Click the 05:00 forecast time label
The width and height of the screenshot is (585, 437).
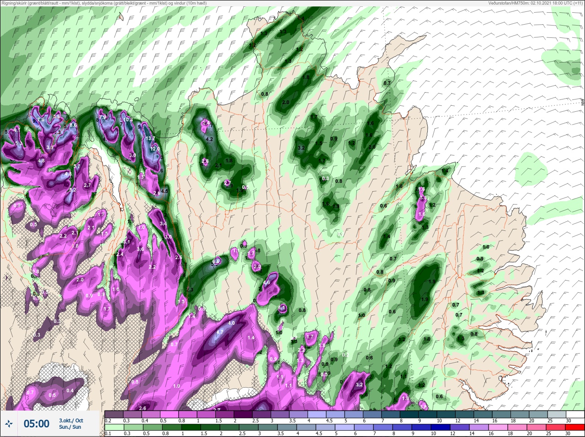[36, 424]
